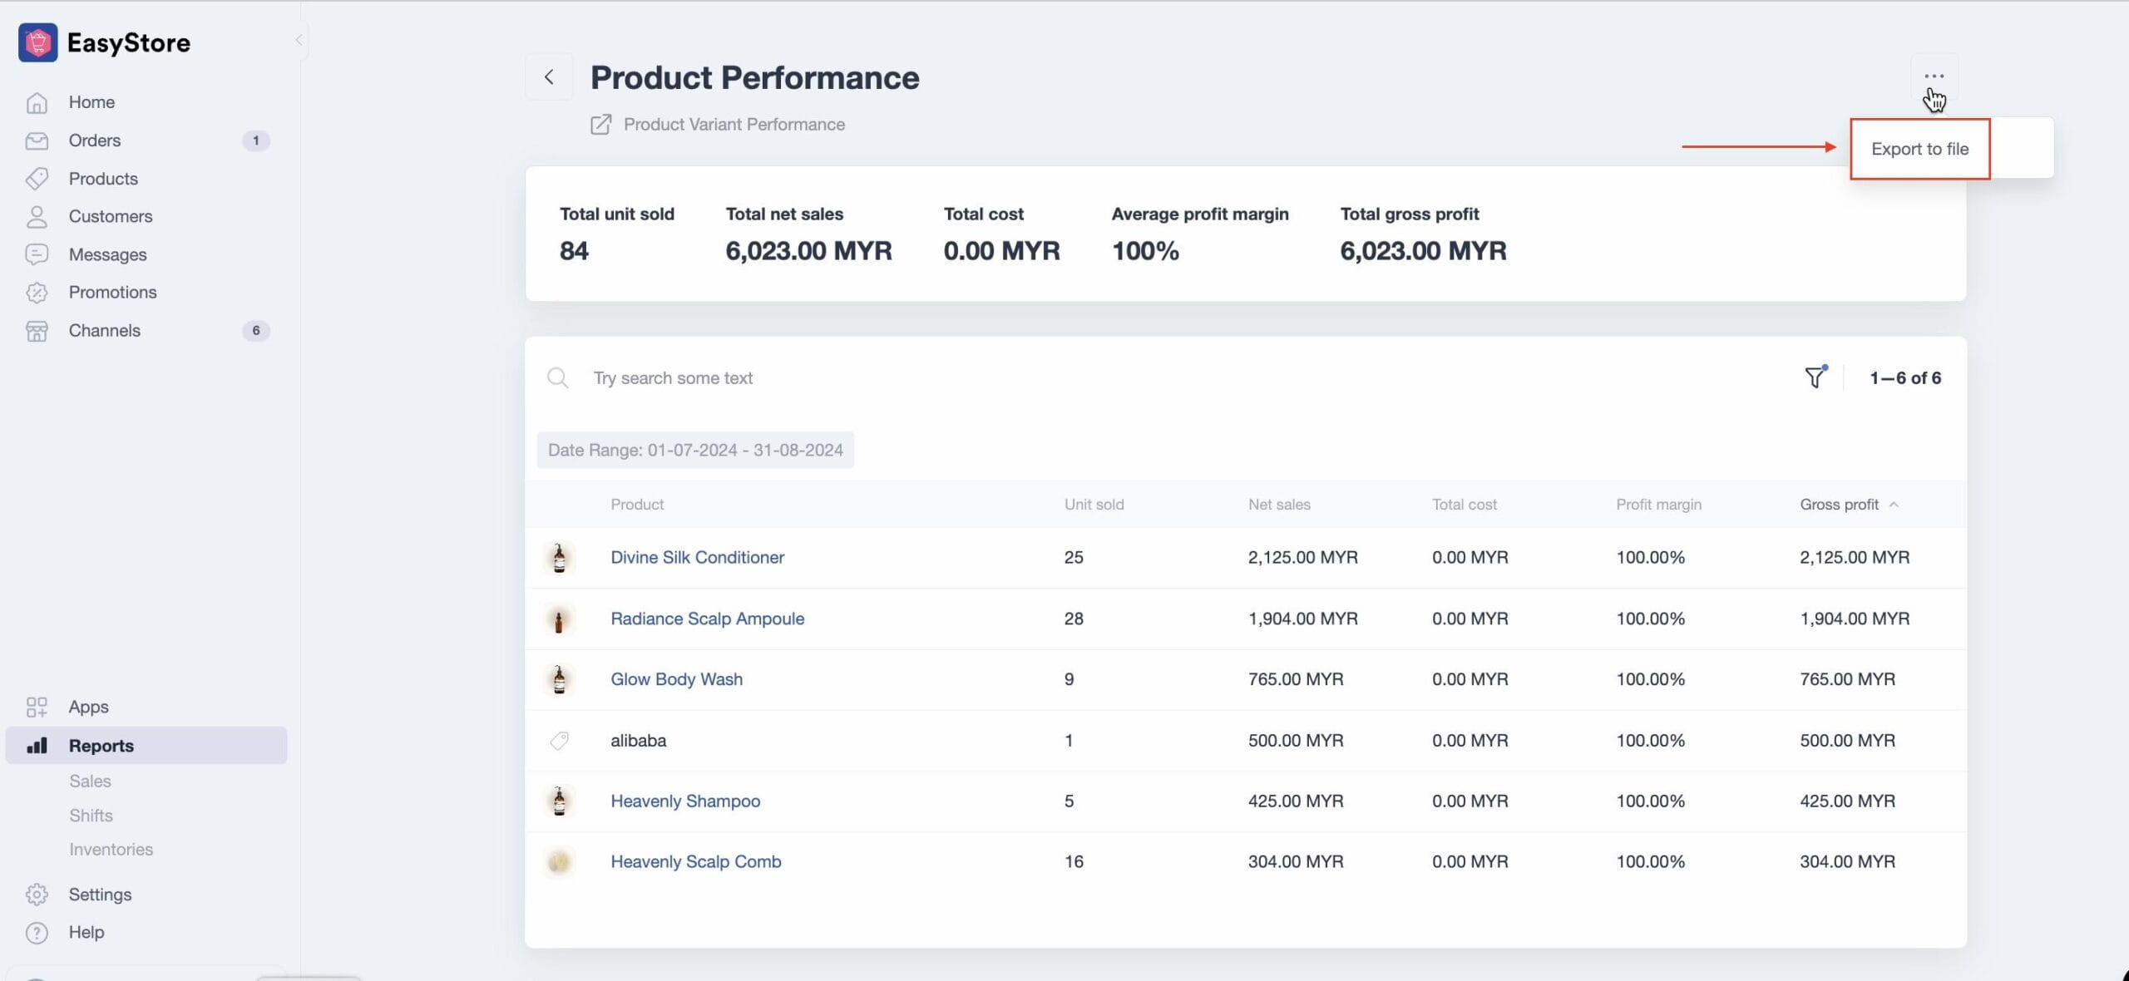
Task: Click the Help question mark icon
Action: [x=37, y=933]
